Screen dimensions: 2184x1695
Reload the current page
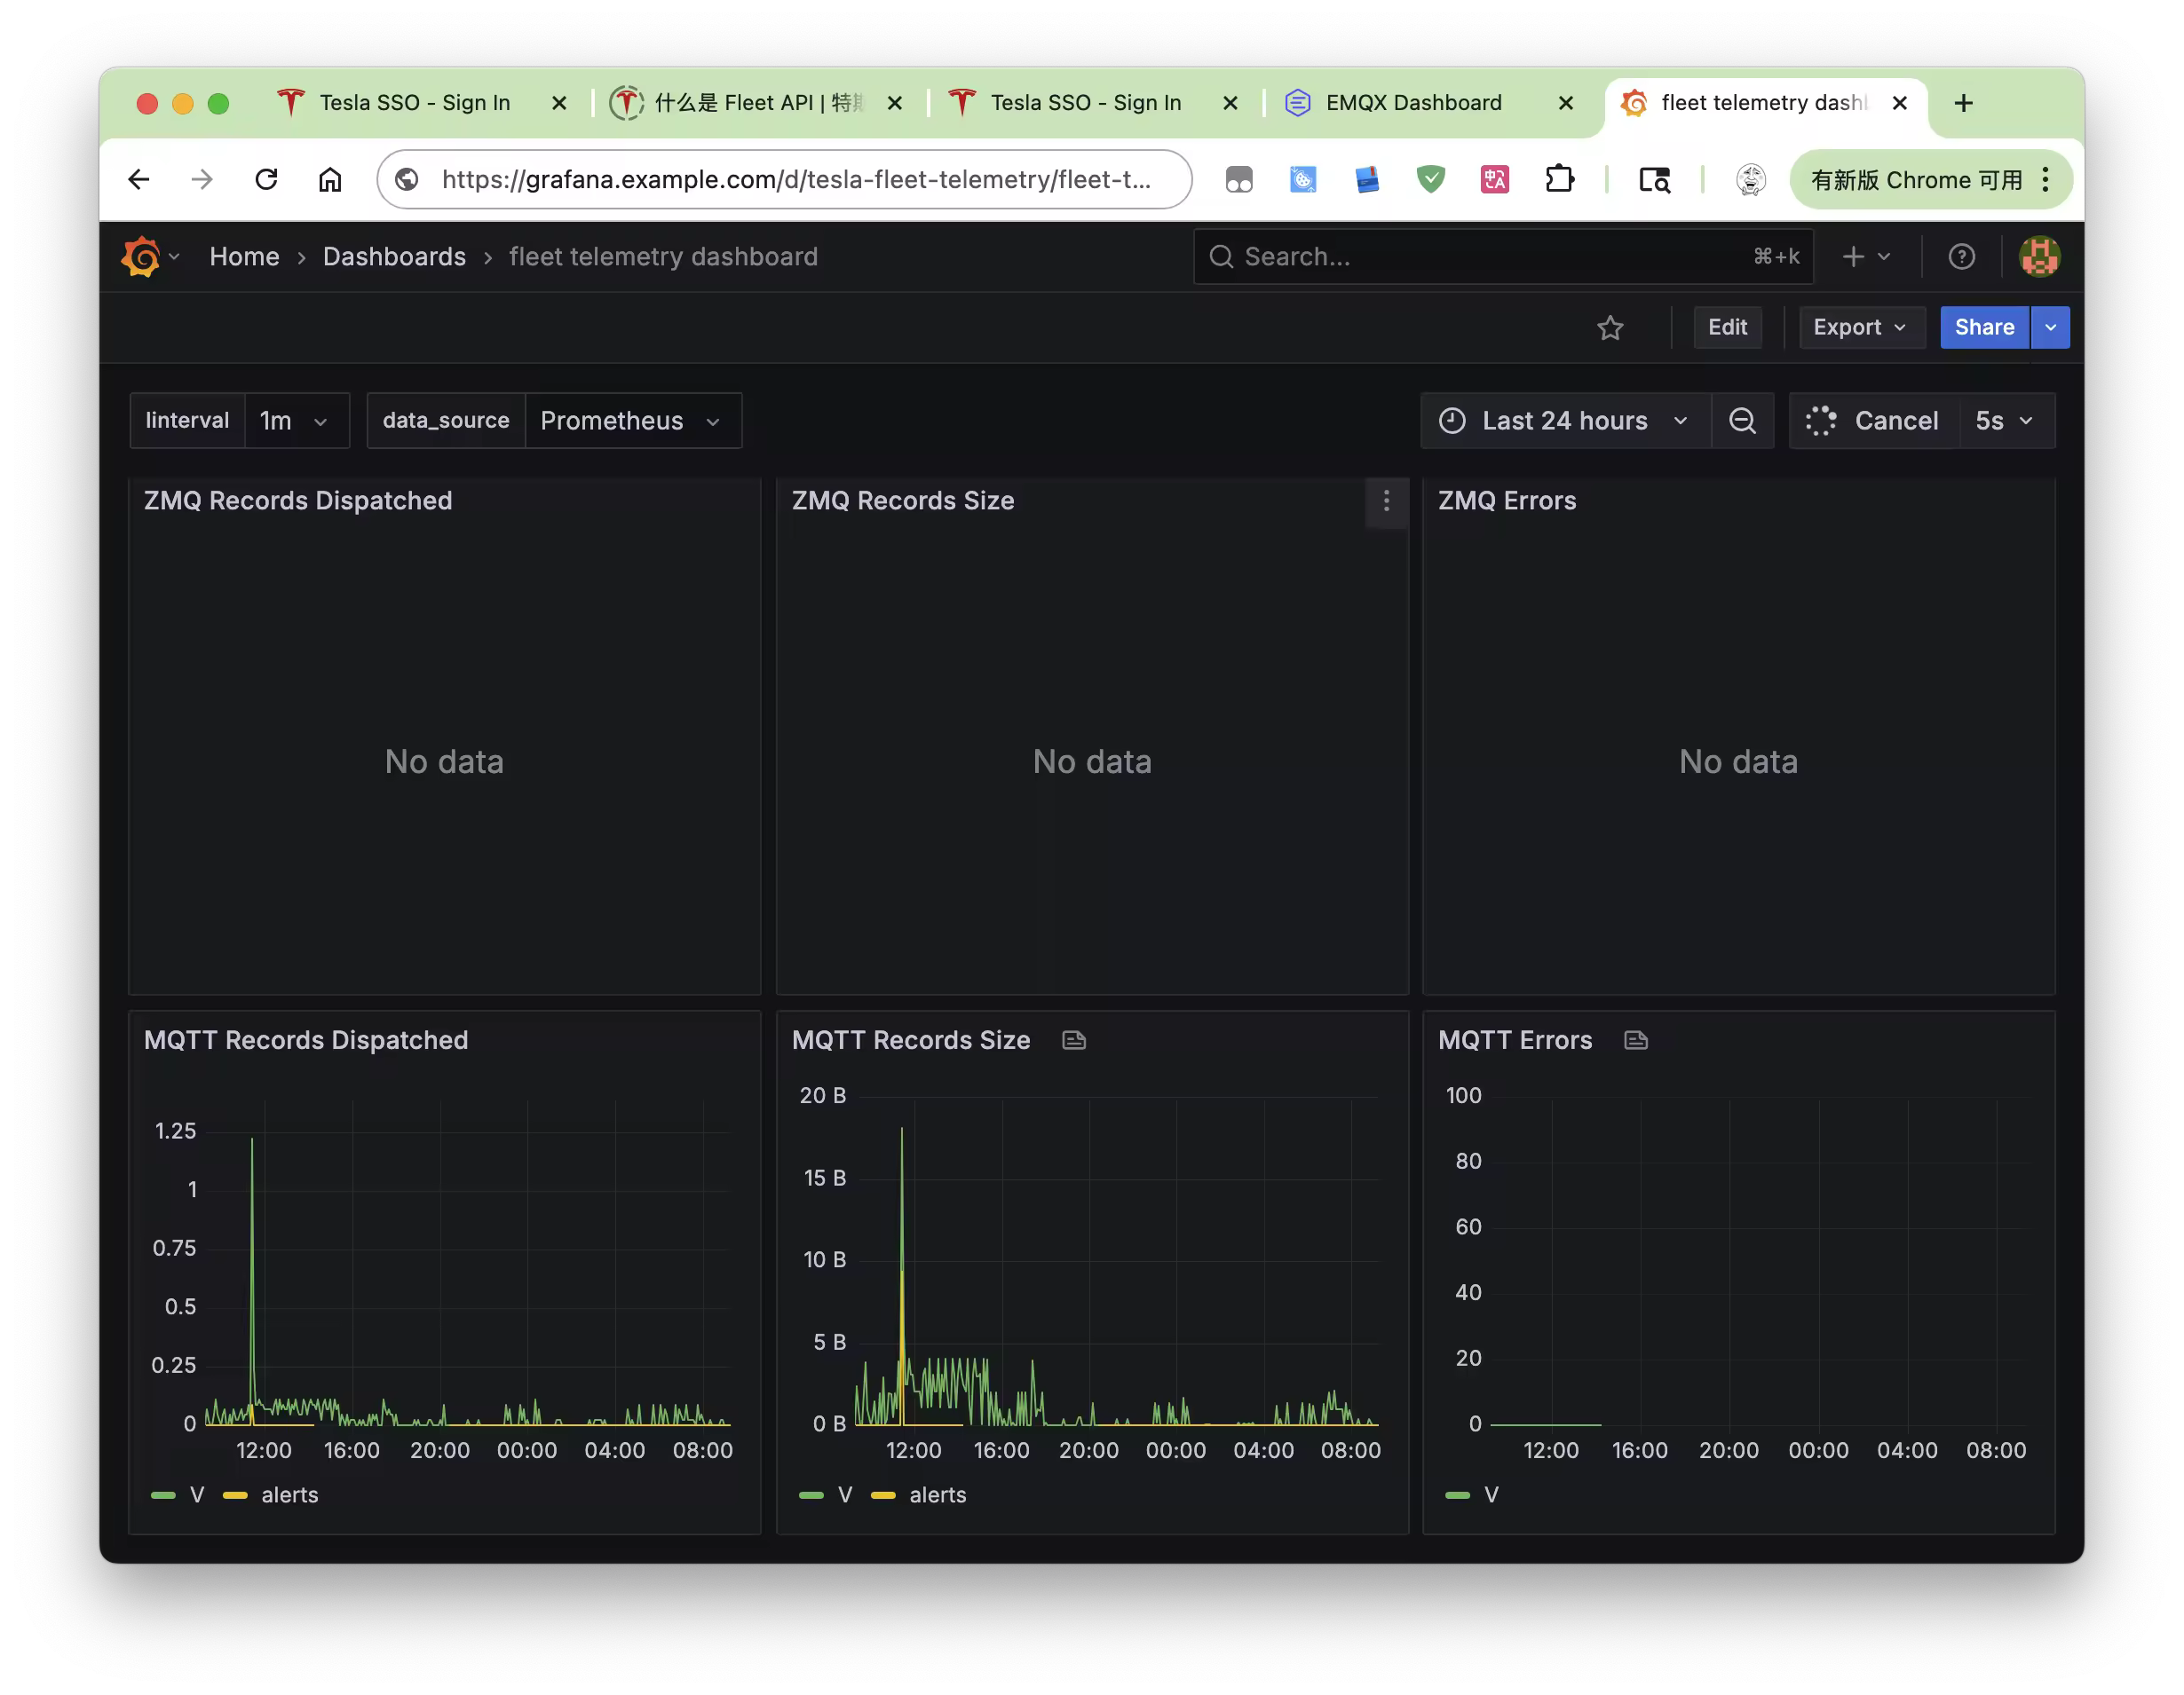pos(266,180)
